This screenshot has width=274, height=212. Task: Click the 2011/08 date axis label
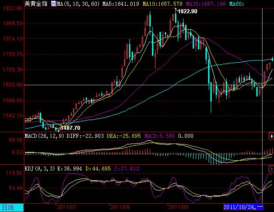120,207
